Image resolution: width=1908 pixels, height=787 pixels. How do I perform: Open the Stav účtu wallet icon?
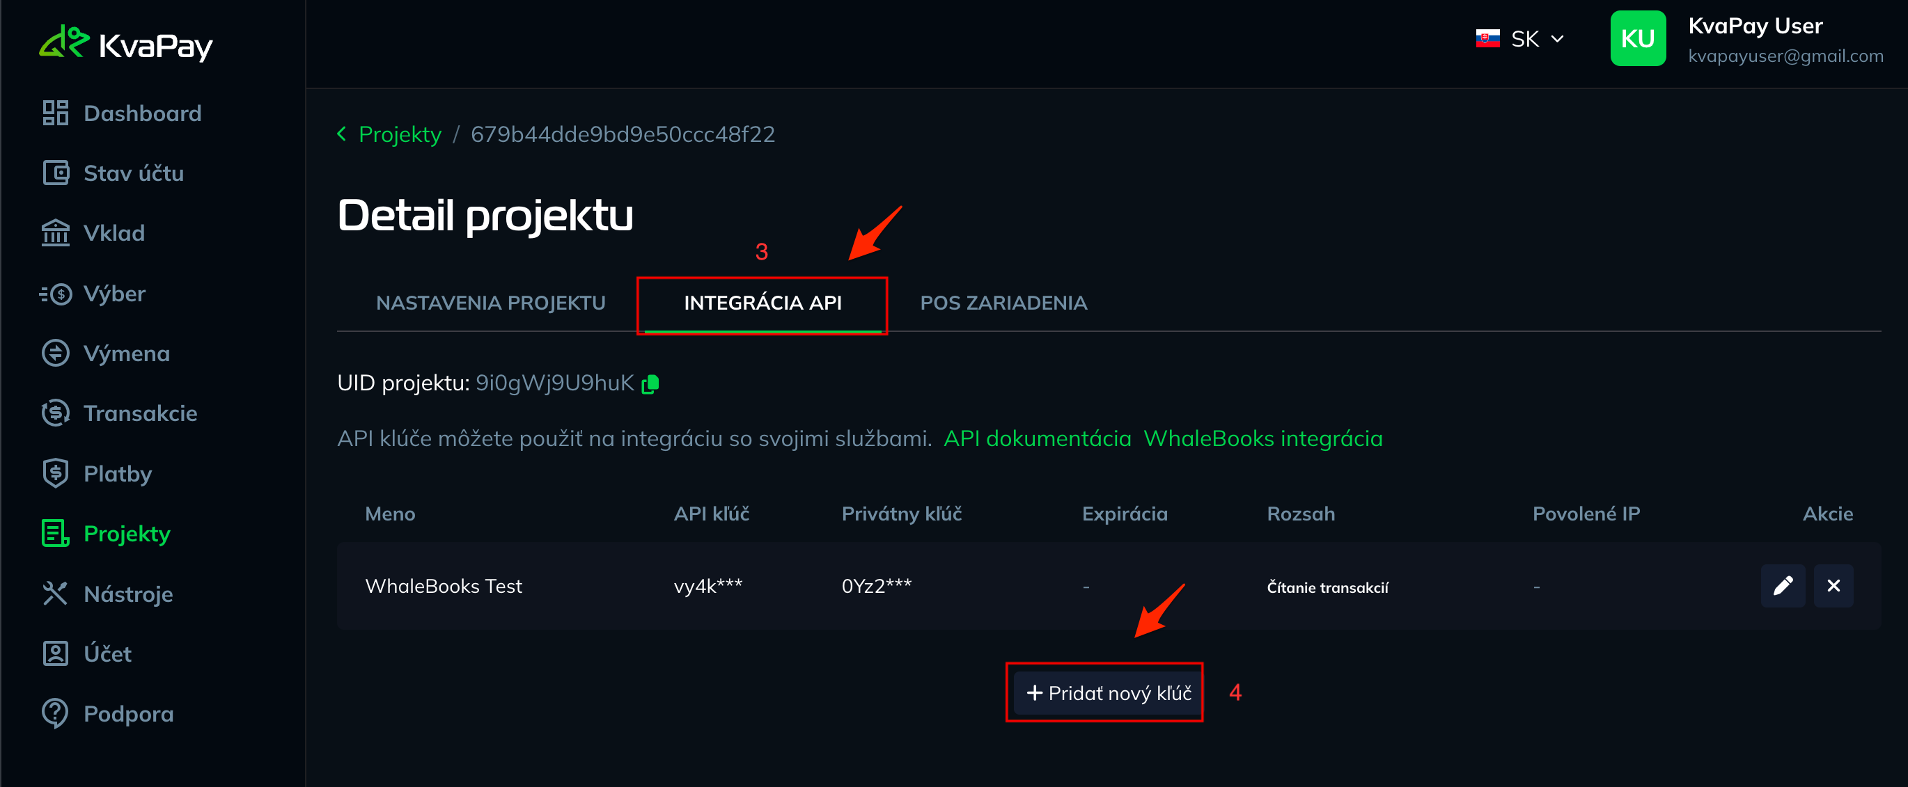point(56,173)
